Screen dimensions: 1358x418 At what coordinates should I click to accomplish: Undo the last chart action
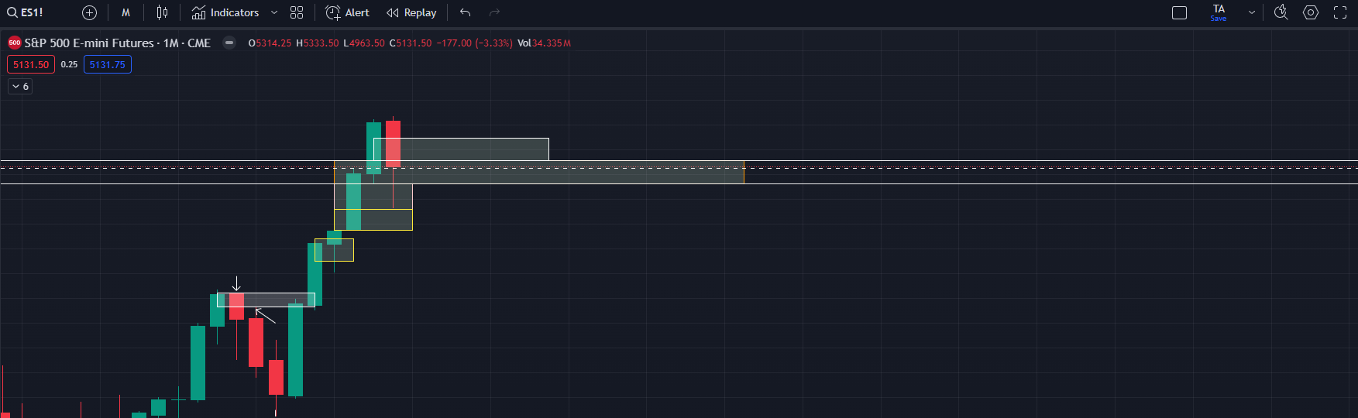tap(465, 12)
